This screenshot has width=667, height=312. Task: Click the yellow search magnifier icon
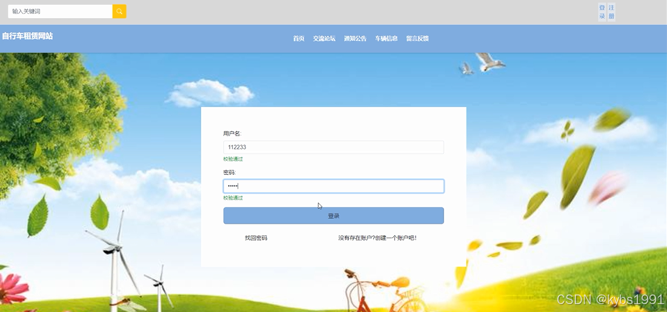pyautogui.click(x=119, y=11)
